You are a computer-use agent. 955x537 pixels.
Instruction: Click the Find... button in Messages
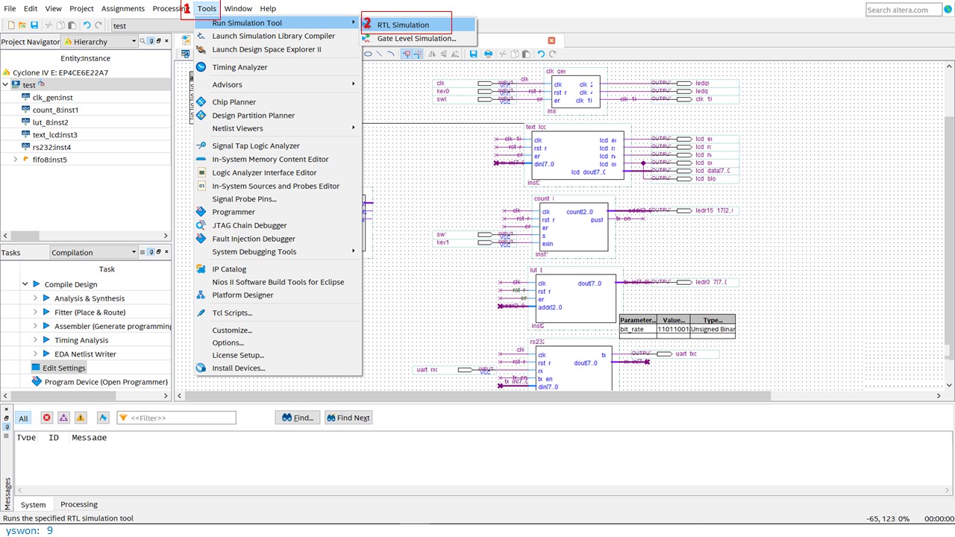298,418
